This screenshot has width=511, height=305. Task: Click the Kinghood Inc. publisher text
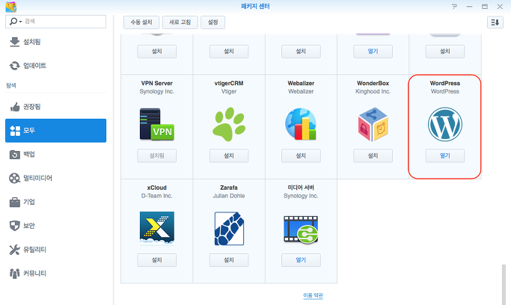pos(373,91)
